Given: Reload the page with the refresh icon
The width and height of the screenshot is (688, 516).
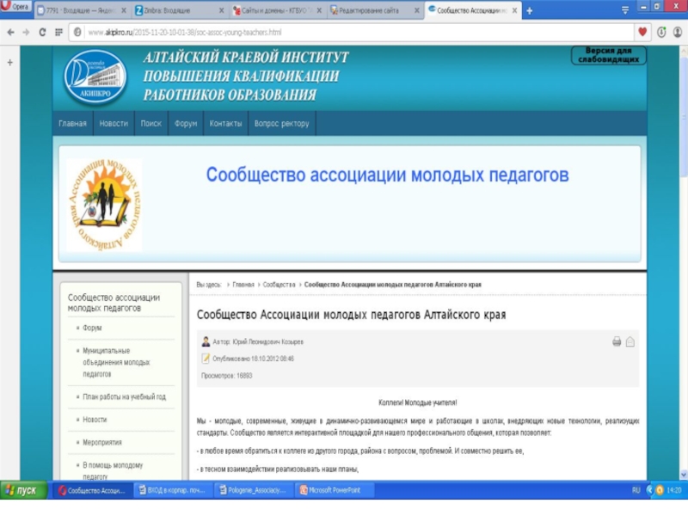Looking at the screenshot, I should (42, 32).
